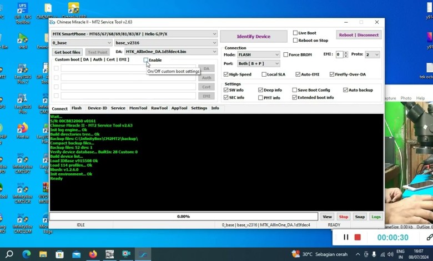Open the MTK SmartPhone platform dropdown
433x261 pixels.
point(134,34)
